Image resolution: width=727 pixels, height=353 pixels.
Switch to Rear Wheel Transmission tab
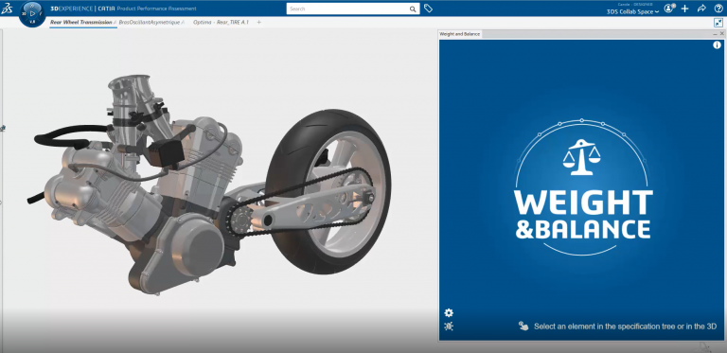[x=80, y=22]
